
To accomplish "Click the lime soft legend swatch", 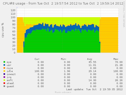I will (x=4, y=80).
